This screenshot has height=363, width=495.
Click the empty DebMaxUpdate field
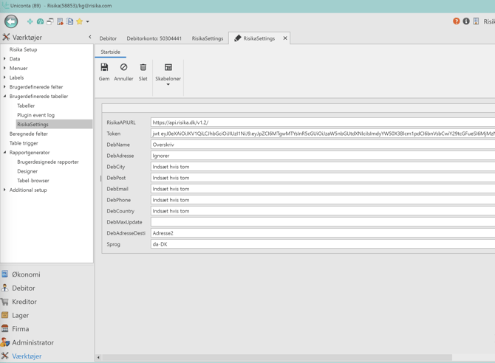(323, 222)
